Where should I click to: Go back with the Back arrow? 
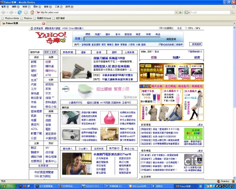click(x=3, y=12)
